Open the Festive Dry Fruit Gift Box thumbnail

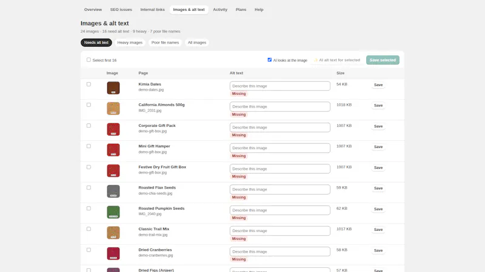pos(113,170)
